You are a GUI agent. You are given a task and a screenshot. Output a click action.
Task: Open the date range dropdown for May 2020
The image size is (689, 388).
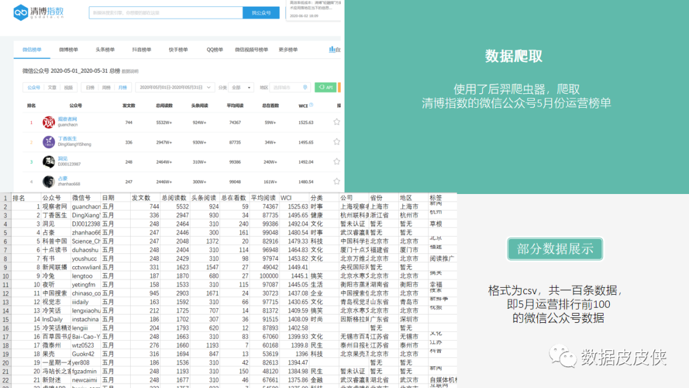[x=175, y=87]
